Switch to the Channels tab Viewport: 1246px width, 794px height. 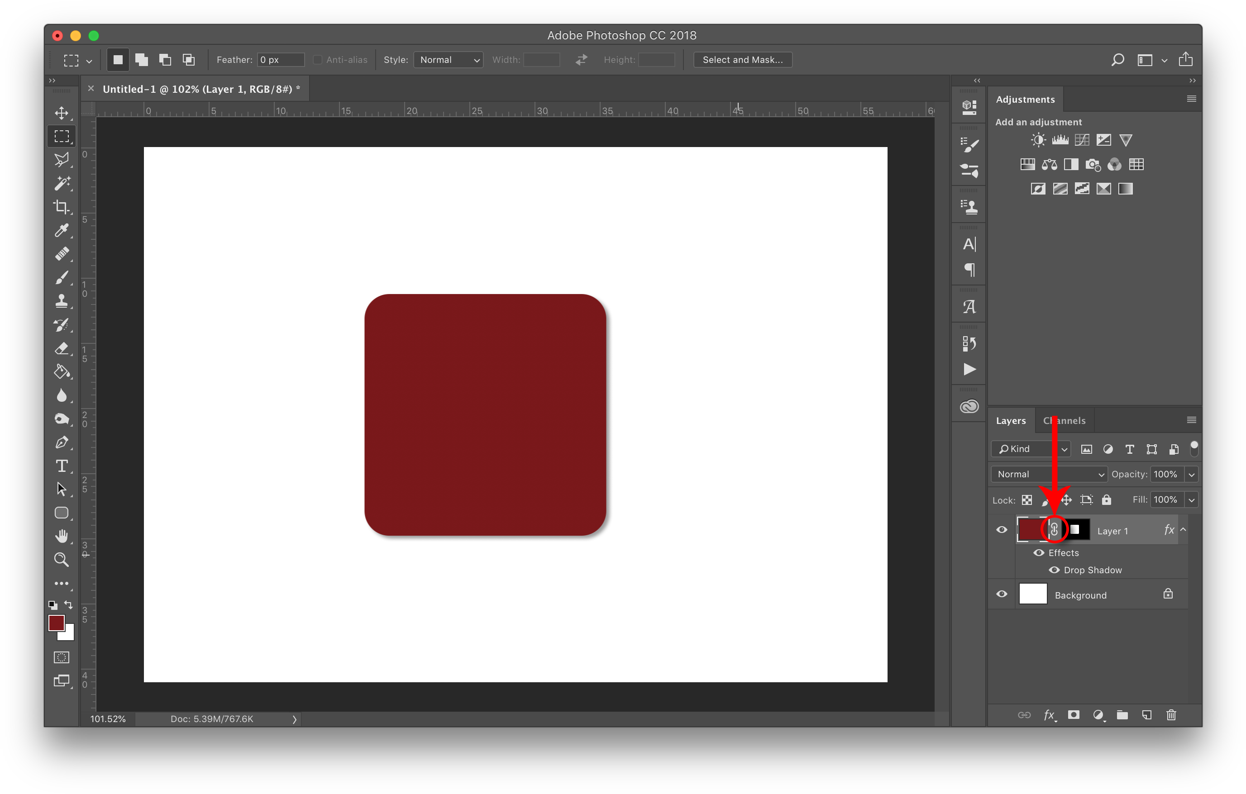1065,420
